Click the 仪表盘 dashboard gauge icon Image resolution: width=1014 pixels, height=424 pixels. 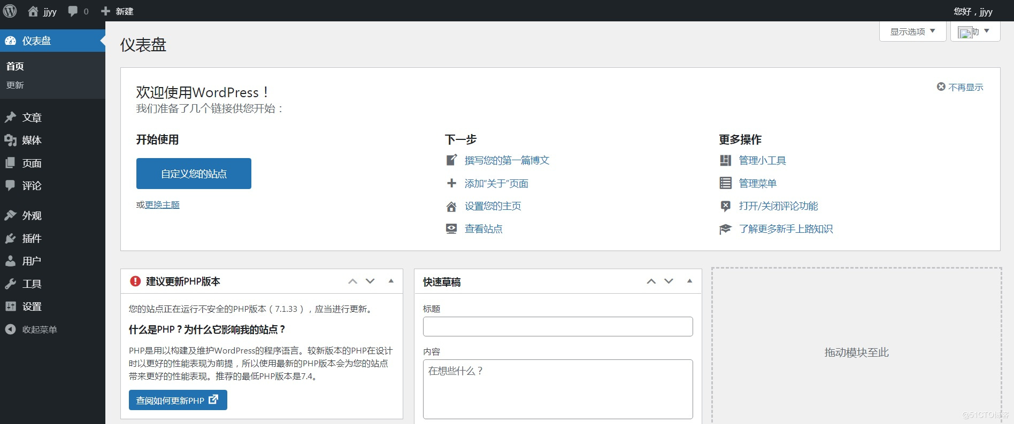(x=10, y=41)
